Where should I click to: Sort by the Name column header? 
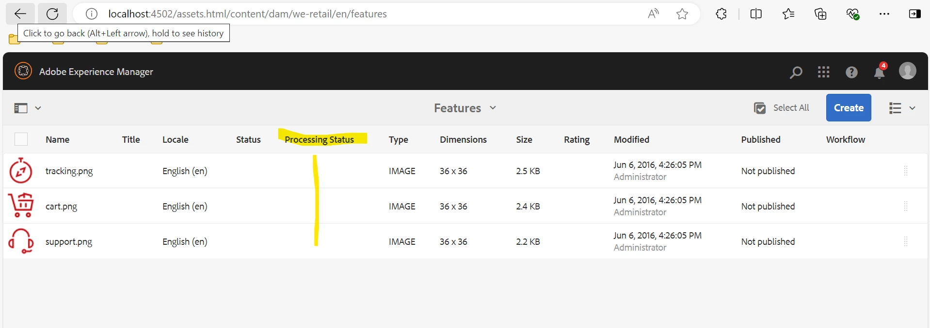click(57, 139)
